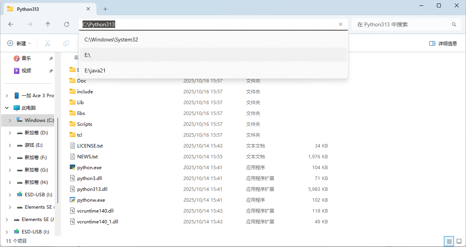Click the navigation pane scrollbar
This screenshot has width=466, height=247.
click(x=58, y=159)
